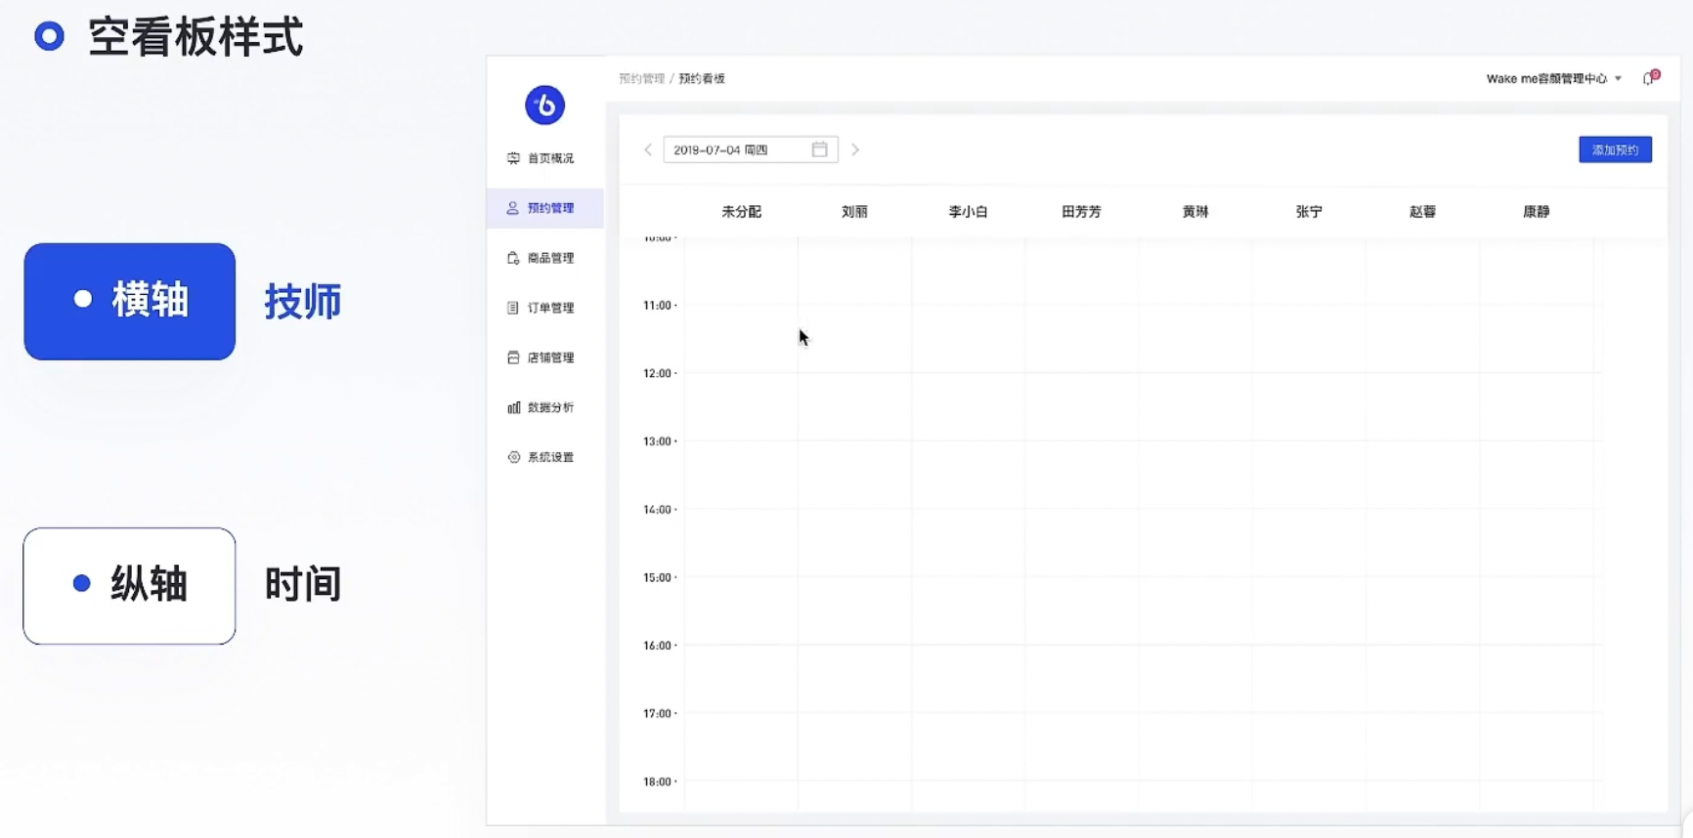This screenshot has width=1693, height=838.
Task: Select the 李小白 column header
Action: click(968, 211)
